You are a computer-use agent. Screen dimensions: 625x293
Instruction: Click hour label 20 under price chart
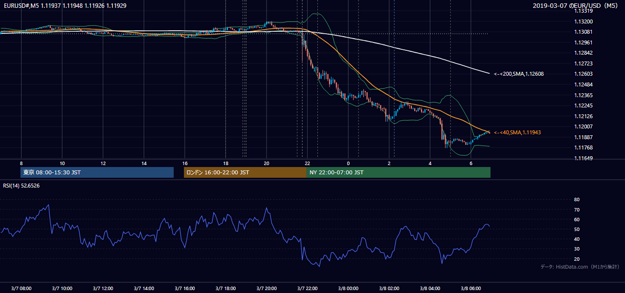tap(266, 163)
